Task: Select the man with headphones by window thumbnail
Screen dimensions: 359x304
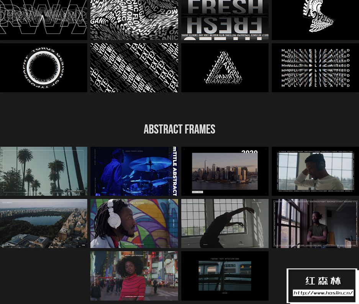Action: tap(315, 171)
